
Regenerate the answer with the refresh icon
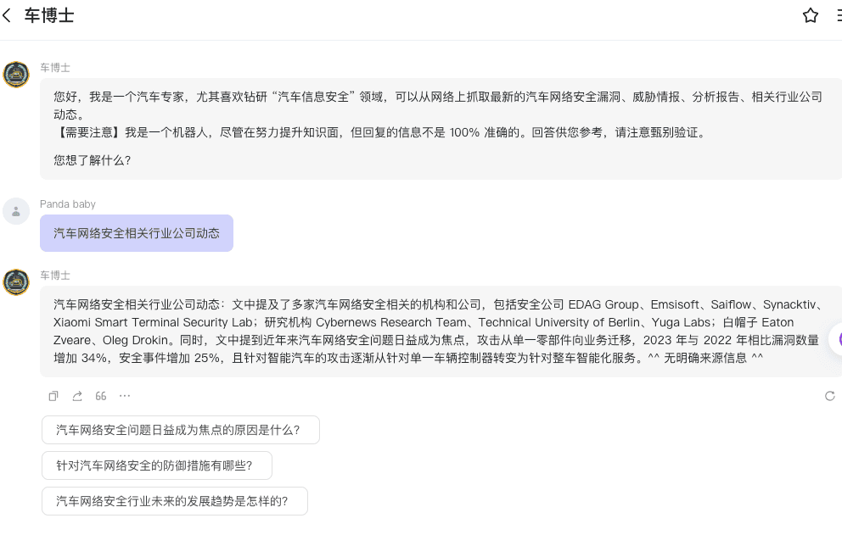tap(829, 396)
